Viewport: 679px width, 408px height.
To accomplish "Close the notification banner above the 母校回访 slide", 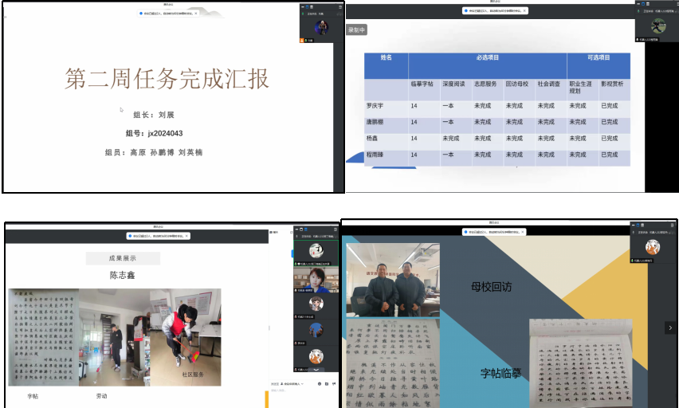I will 524,232.
